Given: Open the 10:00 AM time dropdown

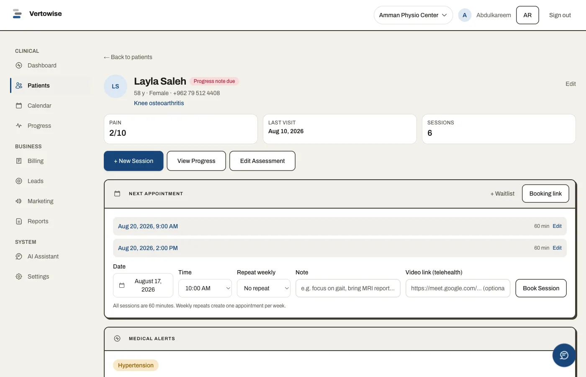Looking at the screenshot, I should point(205,288).
